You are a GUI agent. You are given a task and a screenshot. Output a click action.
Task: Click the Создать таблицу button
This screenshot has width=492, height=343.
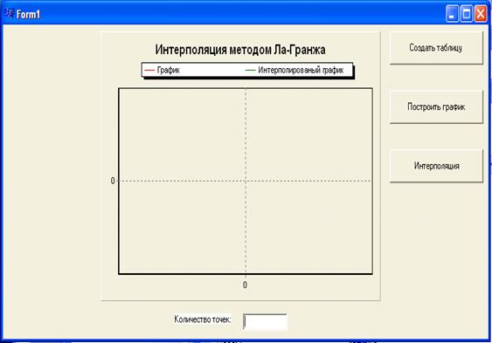[x=436, y=48]
